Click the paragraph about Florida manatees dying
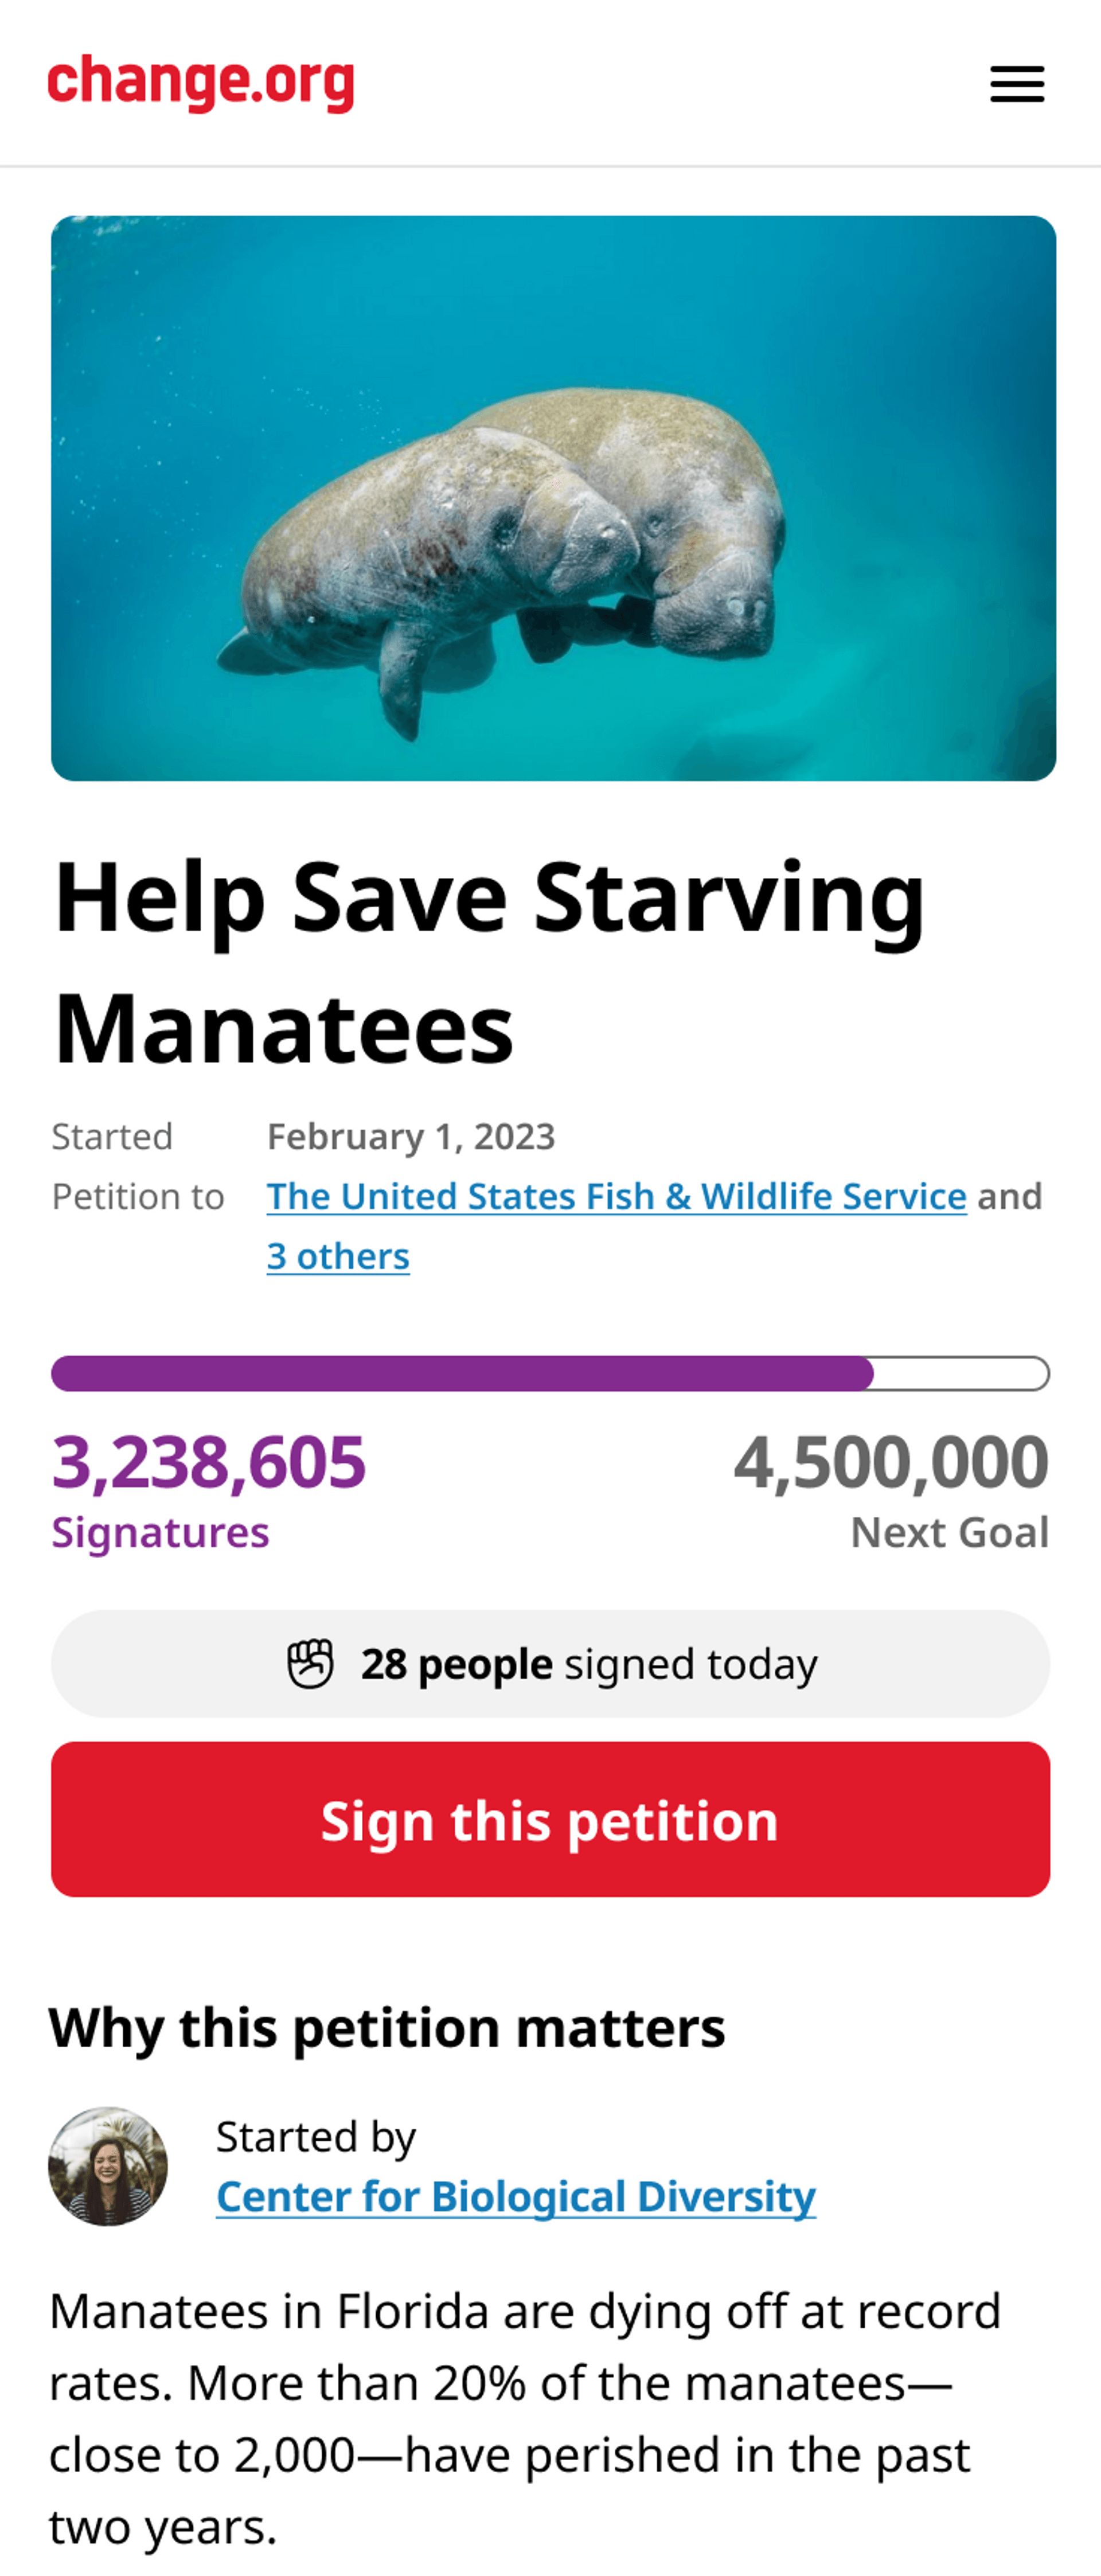Image resolution: width=1101 pixels, height=2576 pixels. tap(525, 2418)
